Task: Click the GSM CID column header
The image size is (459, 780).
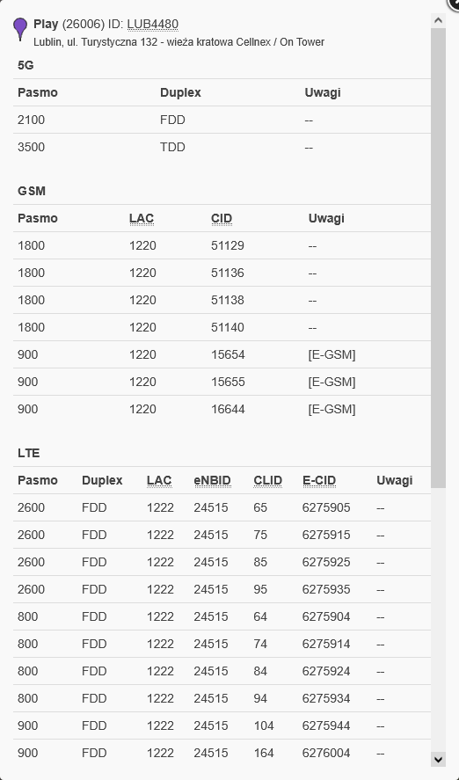Action: [222, 218]
